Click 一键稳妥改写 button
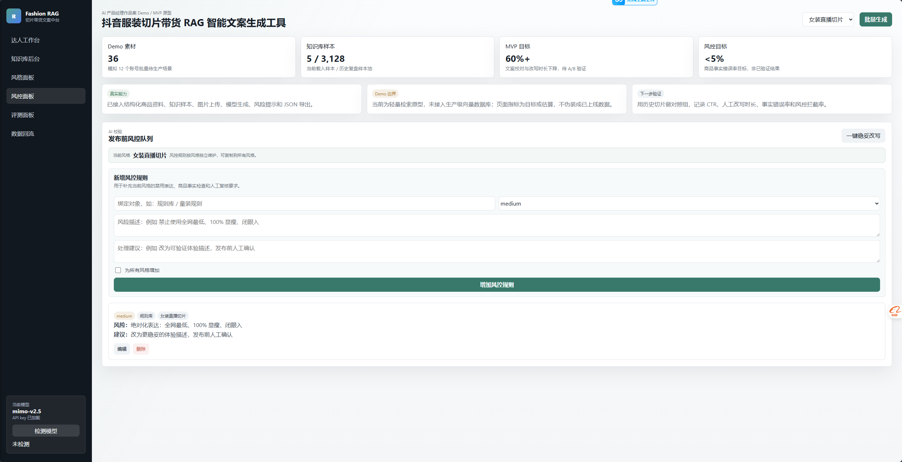This screenshot has width=902, height=462. [863, 136]
